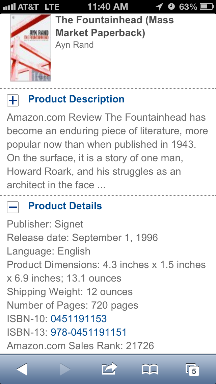Tap The Fountainhead book cover thumbnail
216x384 pixels.
[31, 47]
